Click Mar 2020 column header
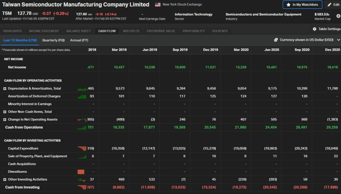This screenshot has width=341, height=194. point(241,50)
